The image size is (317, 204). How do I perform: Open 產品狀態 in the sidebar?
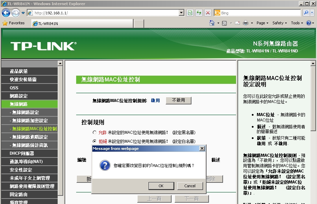click(29, 71)
